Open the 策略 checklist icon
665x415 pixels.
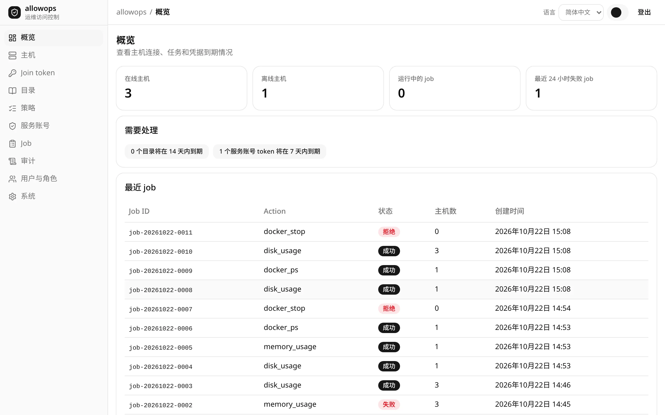click(x=12, y=108)
